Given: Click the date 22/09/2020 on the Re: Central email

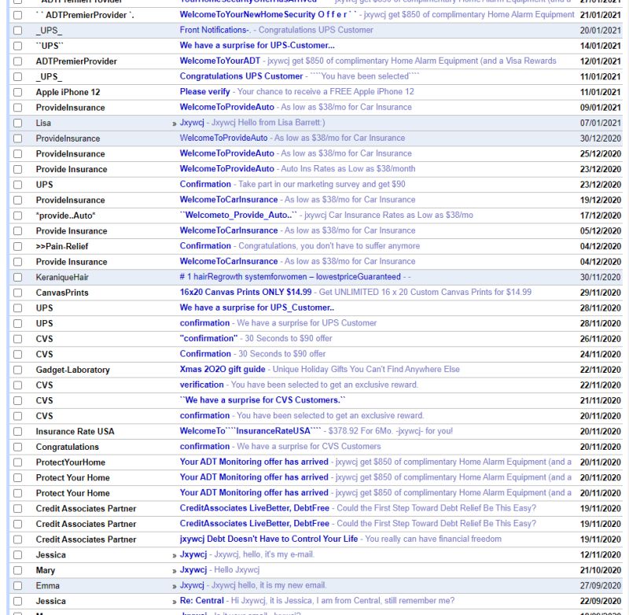Looking at the screenshot, I should point(600,602).
